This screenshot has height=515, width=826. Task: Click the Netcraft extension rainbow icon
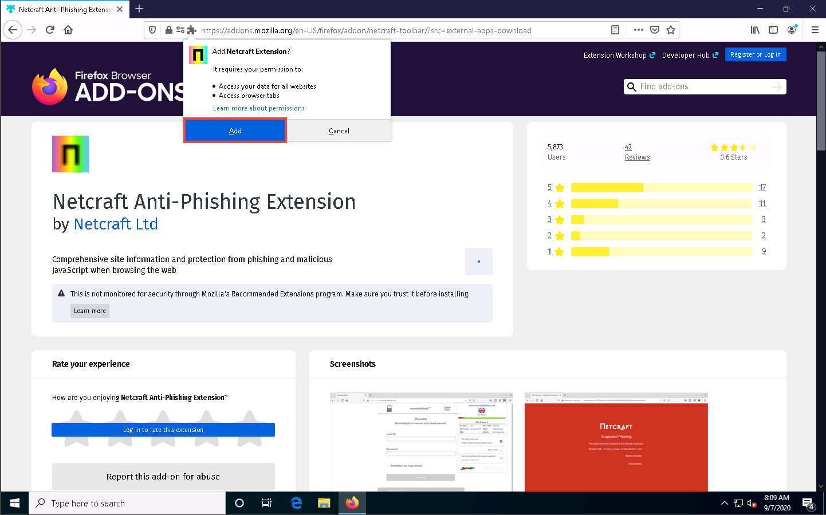point(70,154)
